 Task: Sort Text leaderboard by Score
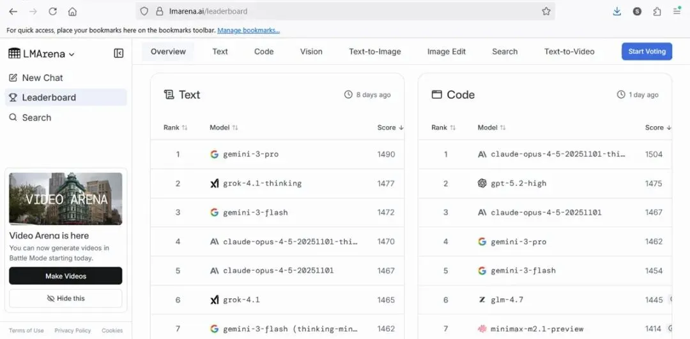[x=390, y=127]
